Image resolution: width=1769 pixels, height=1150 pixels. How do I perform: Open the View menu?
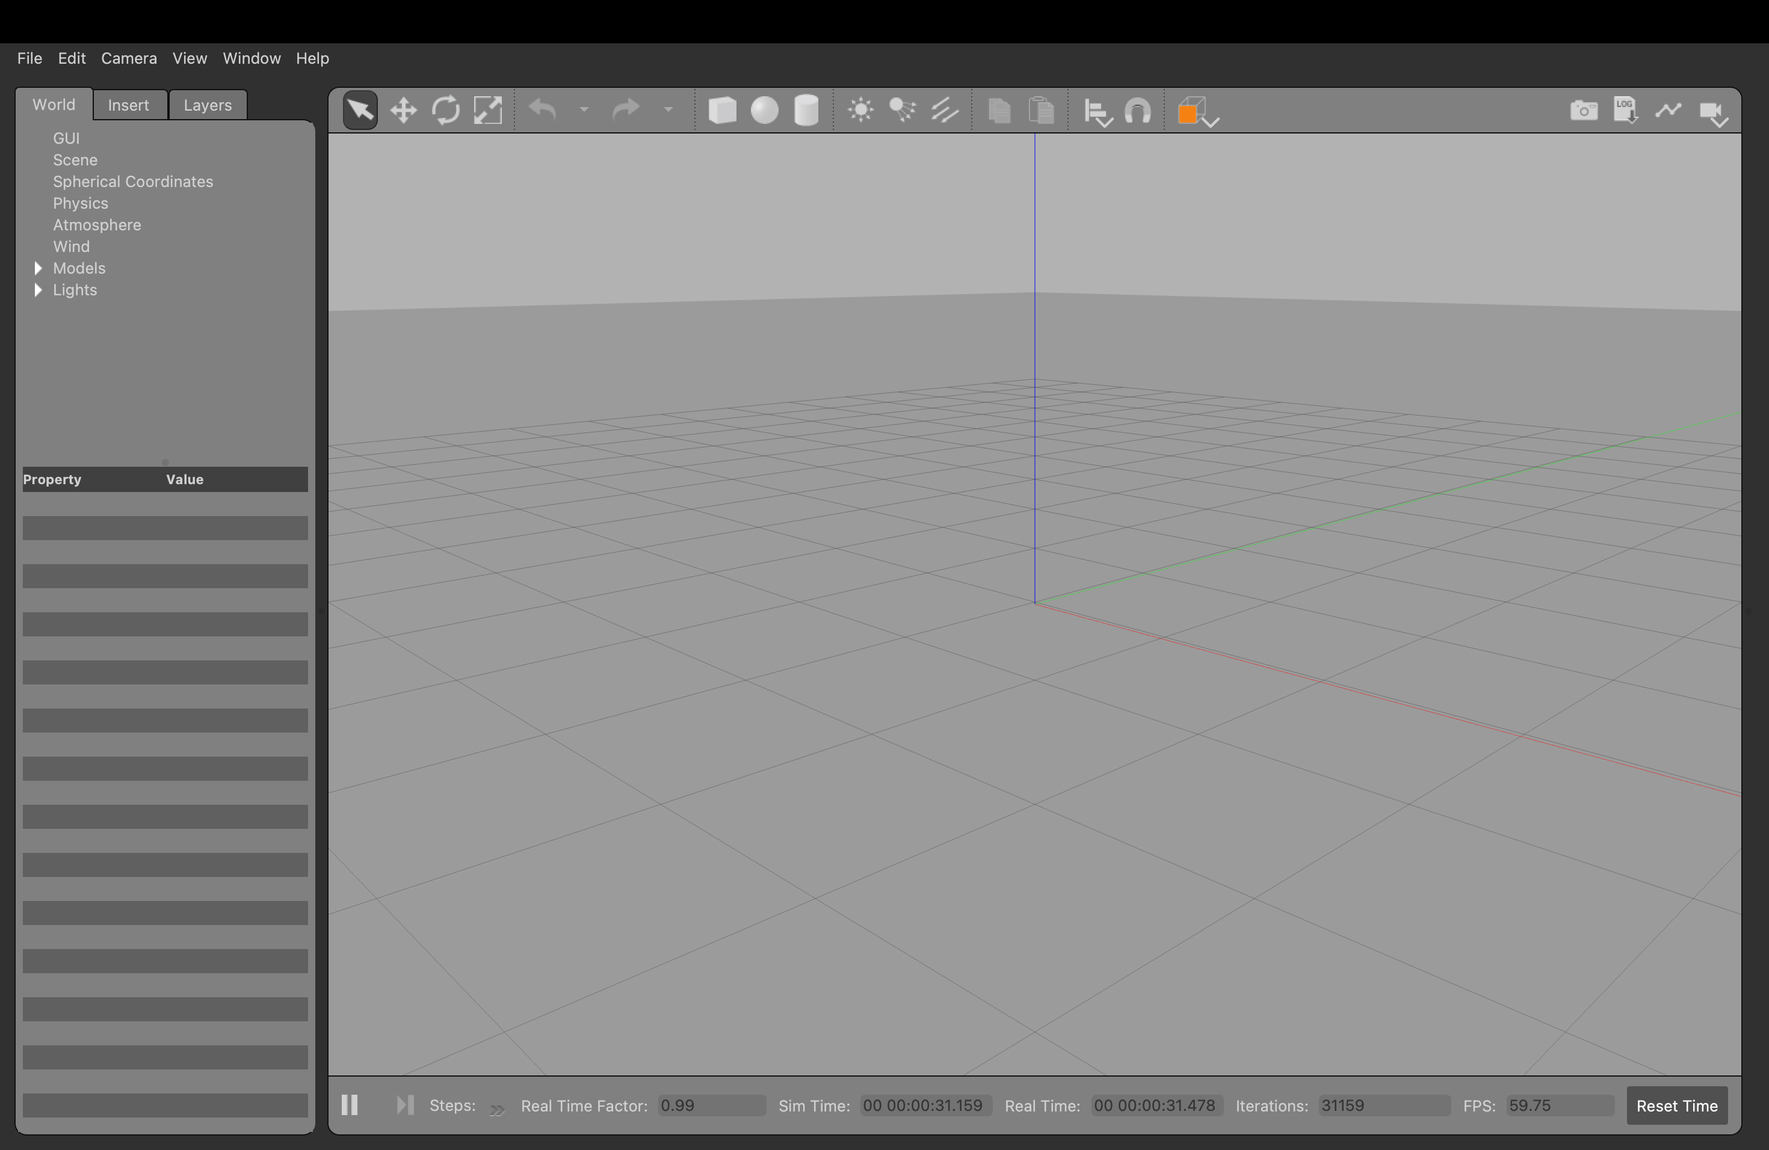(190, 58)
